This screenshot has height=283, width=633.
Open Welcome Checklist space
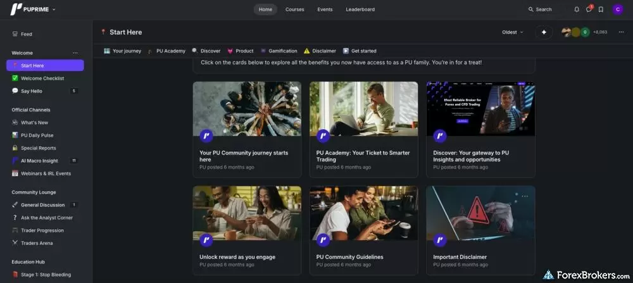click(x=45, y=79)
